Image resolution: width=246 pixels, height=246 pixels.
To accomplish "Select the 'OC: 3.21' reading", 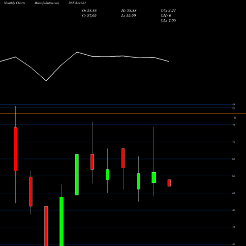I will [x=168, y=11].
